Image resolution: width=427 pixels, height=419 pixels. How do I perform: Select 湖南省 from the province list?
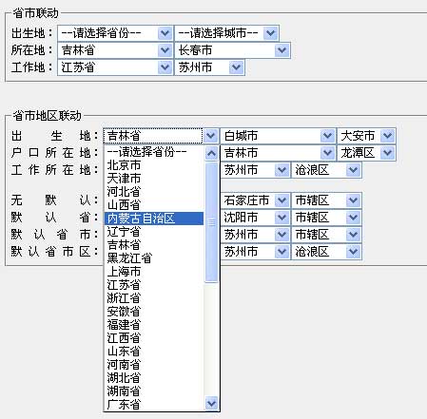154,391
